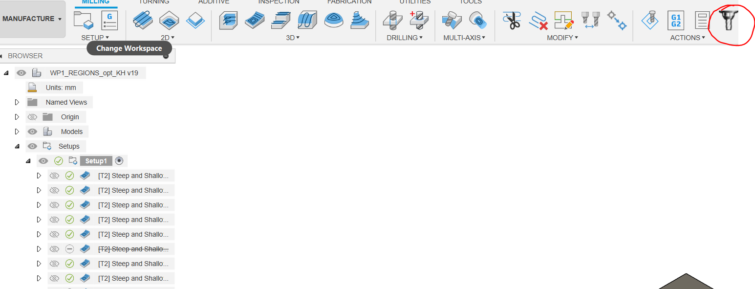This screenshot has width=755, height=289.
Task: Show the Origin folder via eye icon
Action: click(32, 117)
